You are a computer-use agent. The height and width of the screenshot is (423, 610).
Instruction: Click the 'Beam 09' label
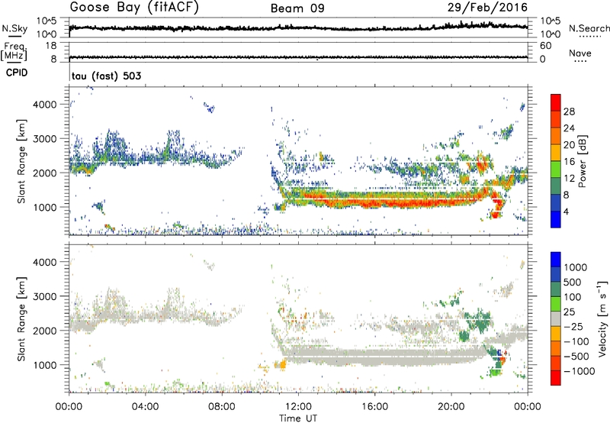click(297, 8)
